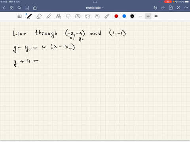
Task: Go back using the back chevron
Action: pos(4,8)
